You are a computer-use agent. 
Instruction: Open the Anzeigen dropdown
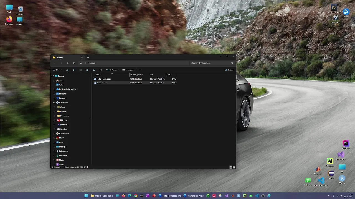coord(128,70)
